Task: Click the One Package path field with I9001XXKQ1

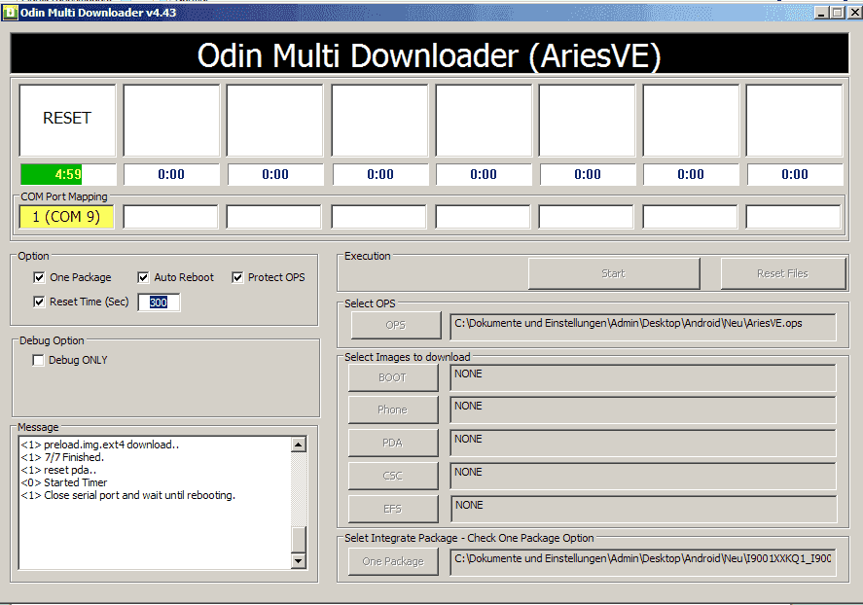Action: [x=643, y=561]
